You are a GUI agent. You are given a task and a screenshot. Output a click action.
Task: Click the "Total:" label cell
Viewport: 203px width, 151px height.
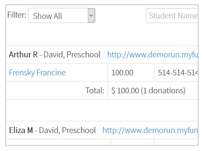(57, 90)
